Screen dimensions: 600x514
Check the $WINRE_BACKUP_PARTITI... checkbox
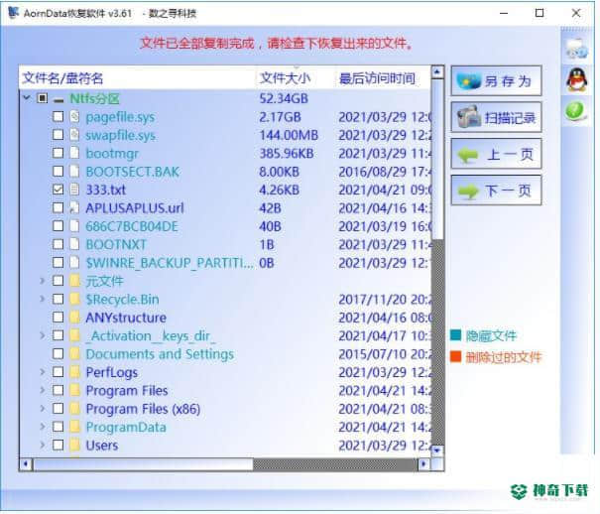[58, 263]
